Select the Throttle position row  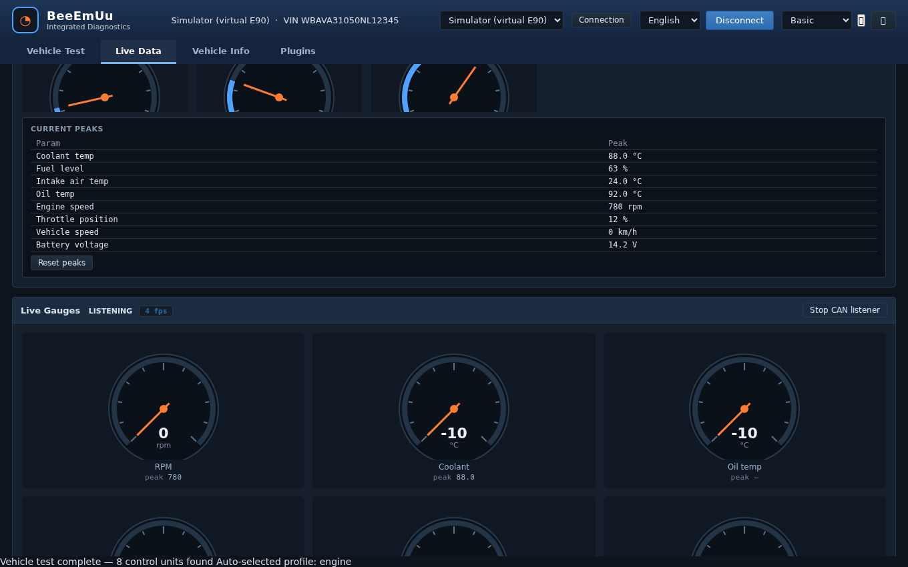click(454, 219)
